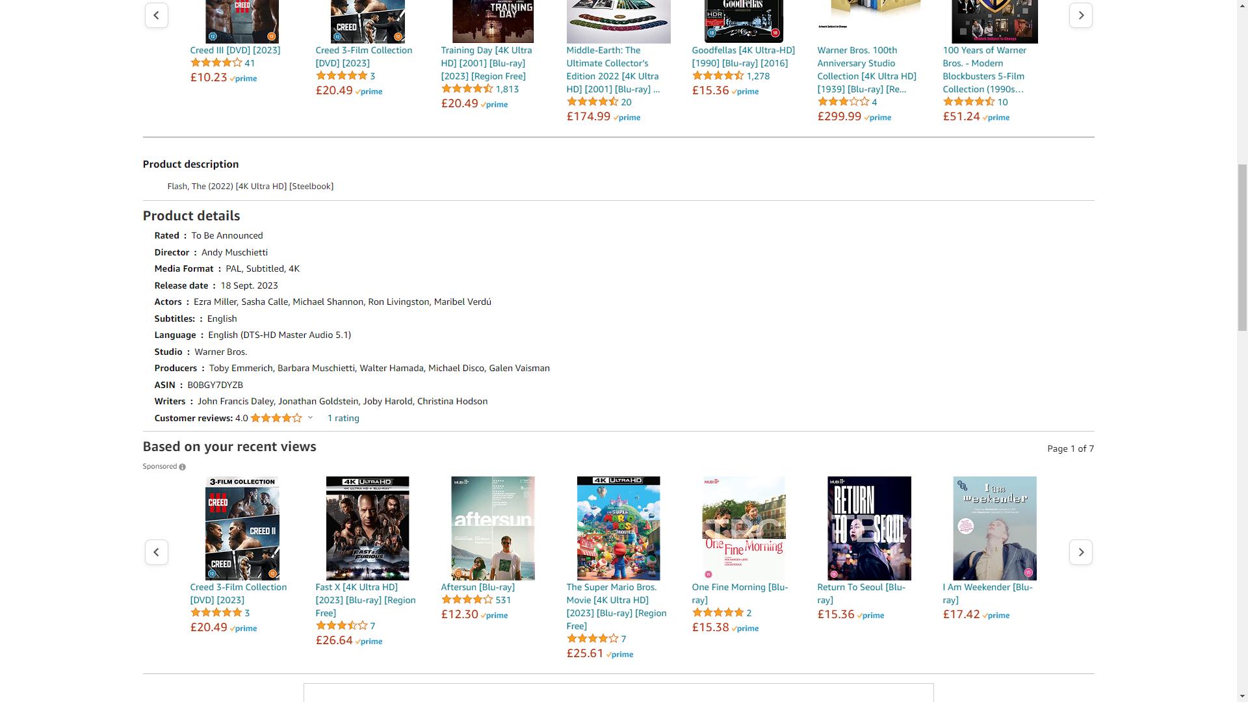Open Aftersun [Blu-ray] title link

click(478, 587)
